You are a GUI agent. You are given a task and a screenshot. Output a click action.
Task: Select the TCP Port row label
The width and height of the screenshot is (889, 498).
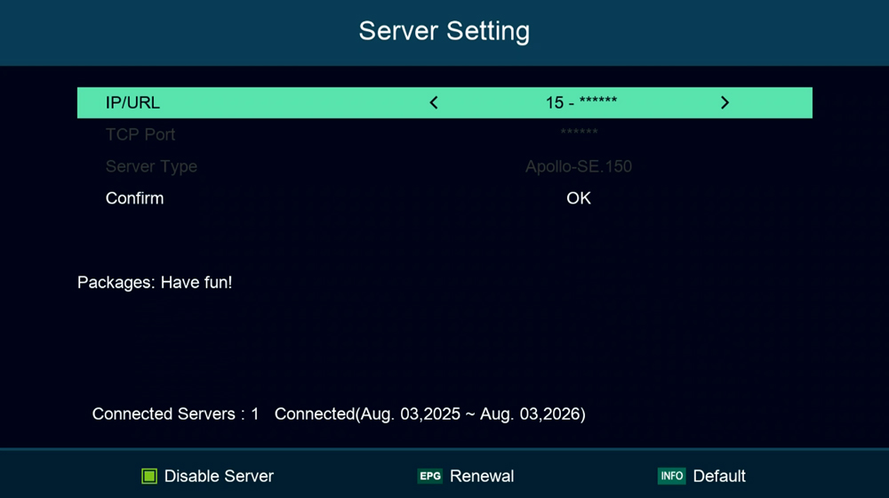point(140,134)
